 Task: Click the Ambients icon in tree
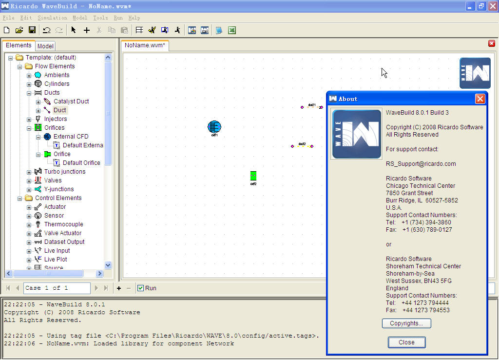38,75
